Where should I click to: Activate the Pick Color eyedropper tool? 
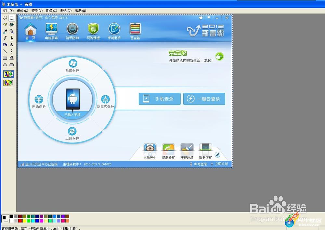5,31
